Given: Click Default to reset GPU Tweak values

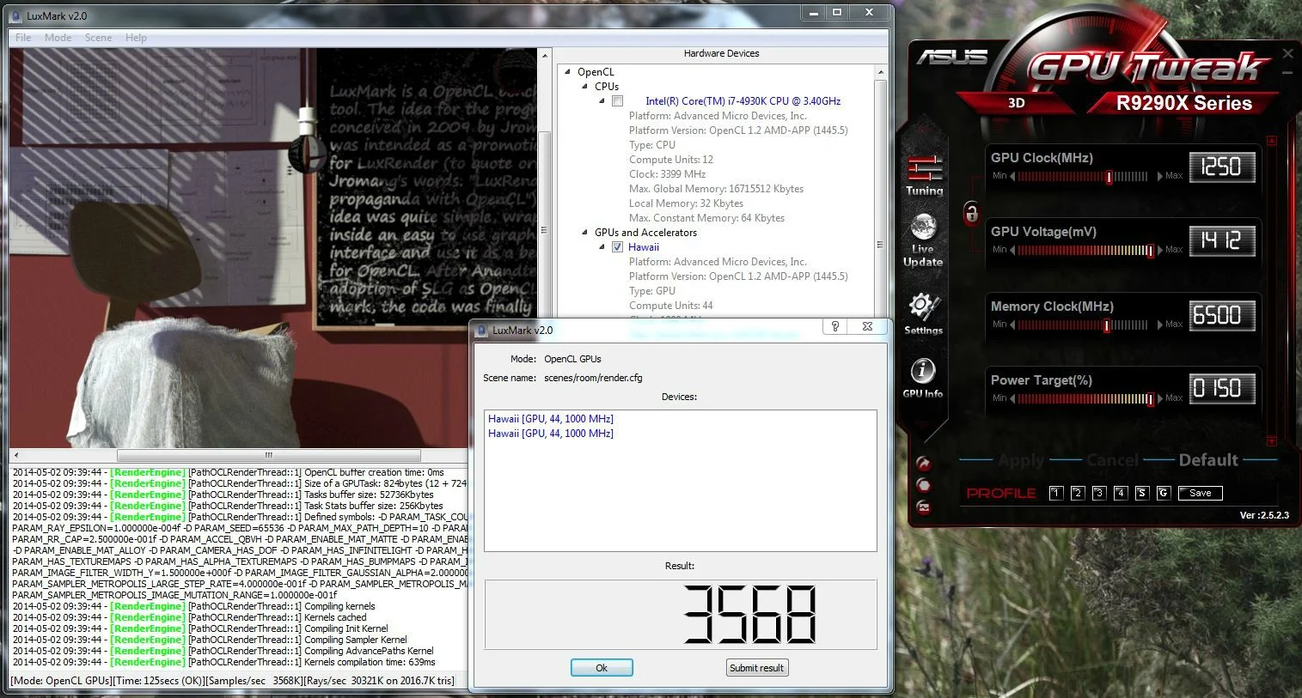Looking at the screenshot, I should (1208, 460).
